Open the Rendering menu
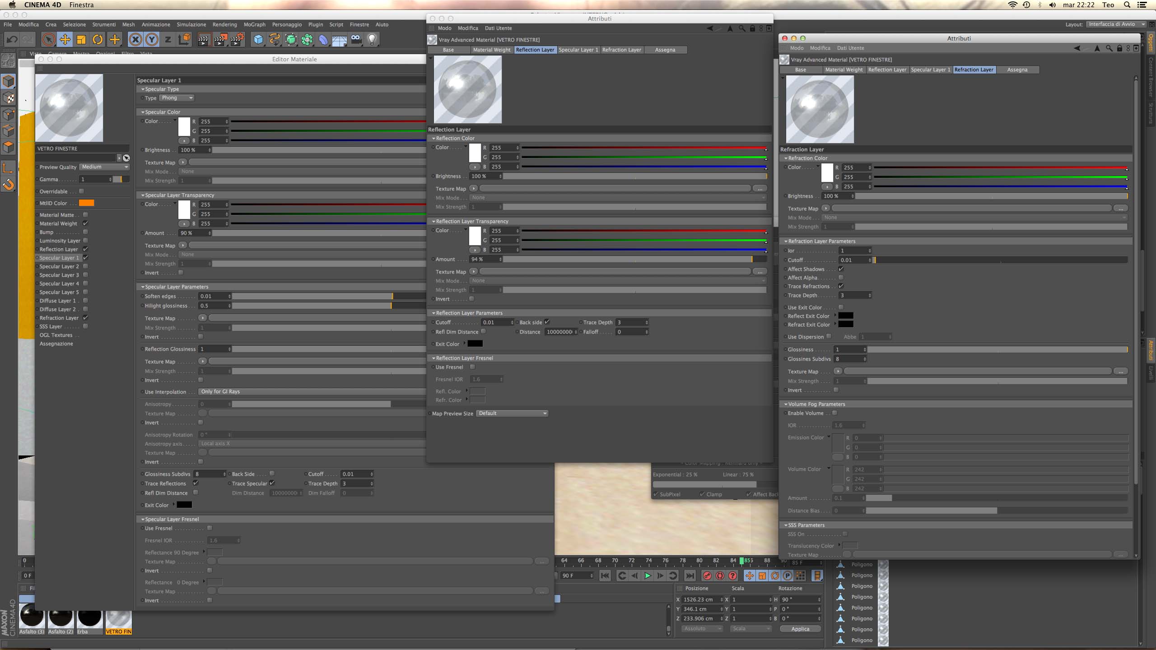The height and width of the screenshot is (650, 1156). [x=224, y=24]
